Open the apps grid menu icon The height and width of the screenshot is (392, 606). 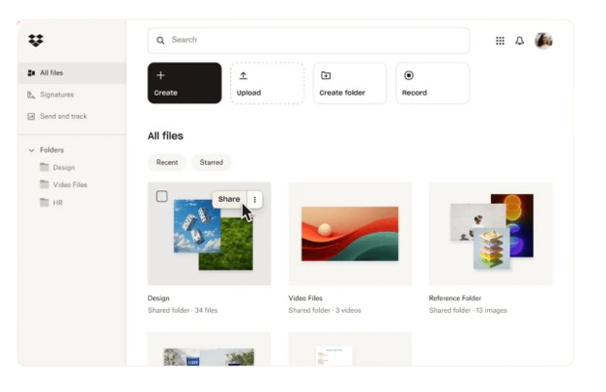pos(500,41)
